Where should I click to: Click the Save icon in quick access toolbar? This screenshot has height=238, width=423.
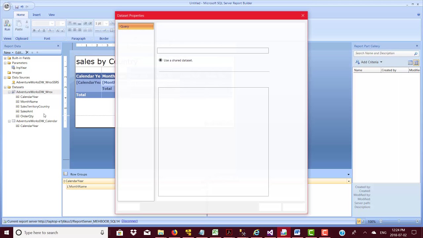17,7
